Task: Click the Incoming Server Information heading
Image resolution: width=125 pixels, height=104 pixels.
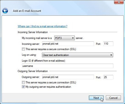Action: click(33, 32)
